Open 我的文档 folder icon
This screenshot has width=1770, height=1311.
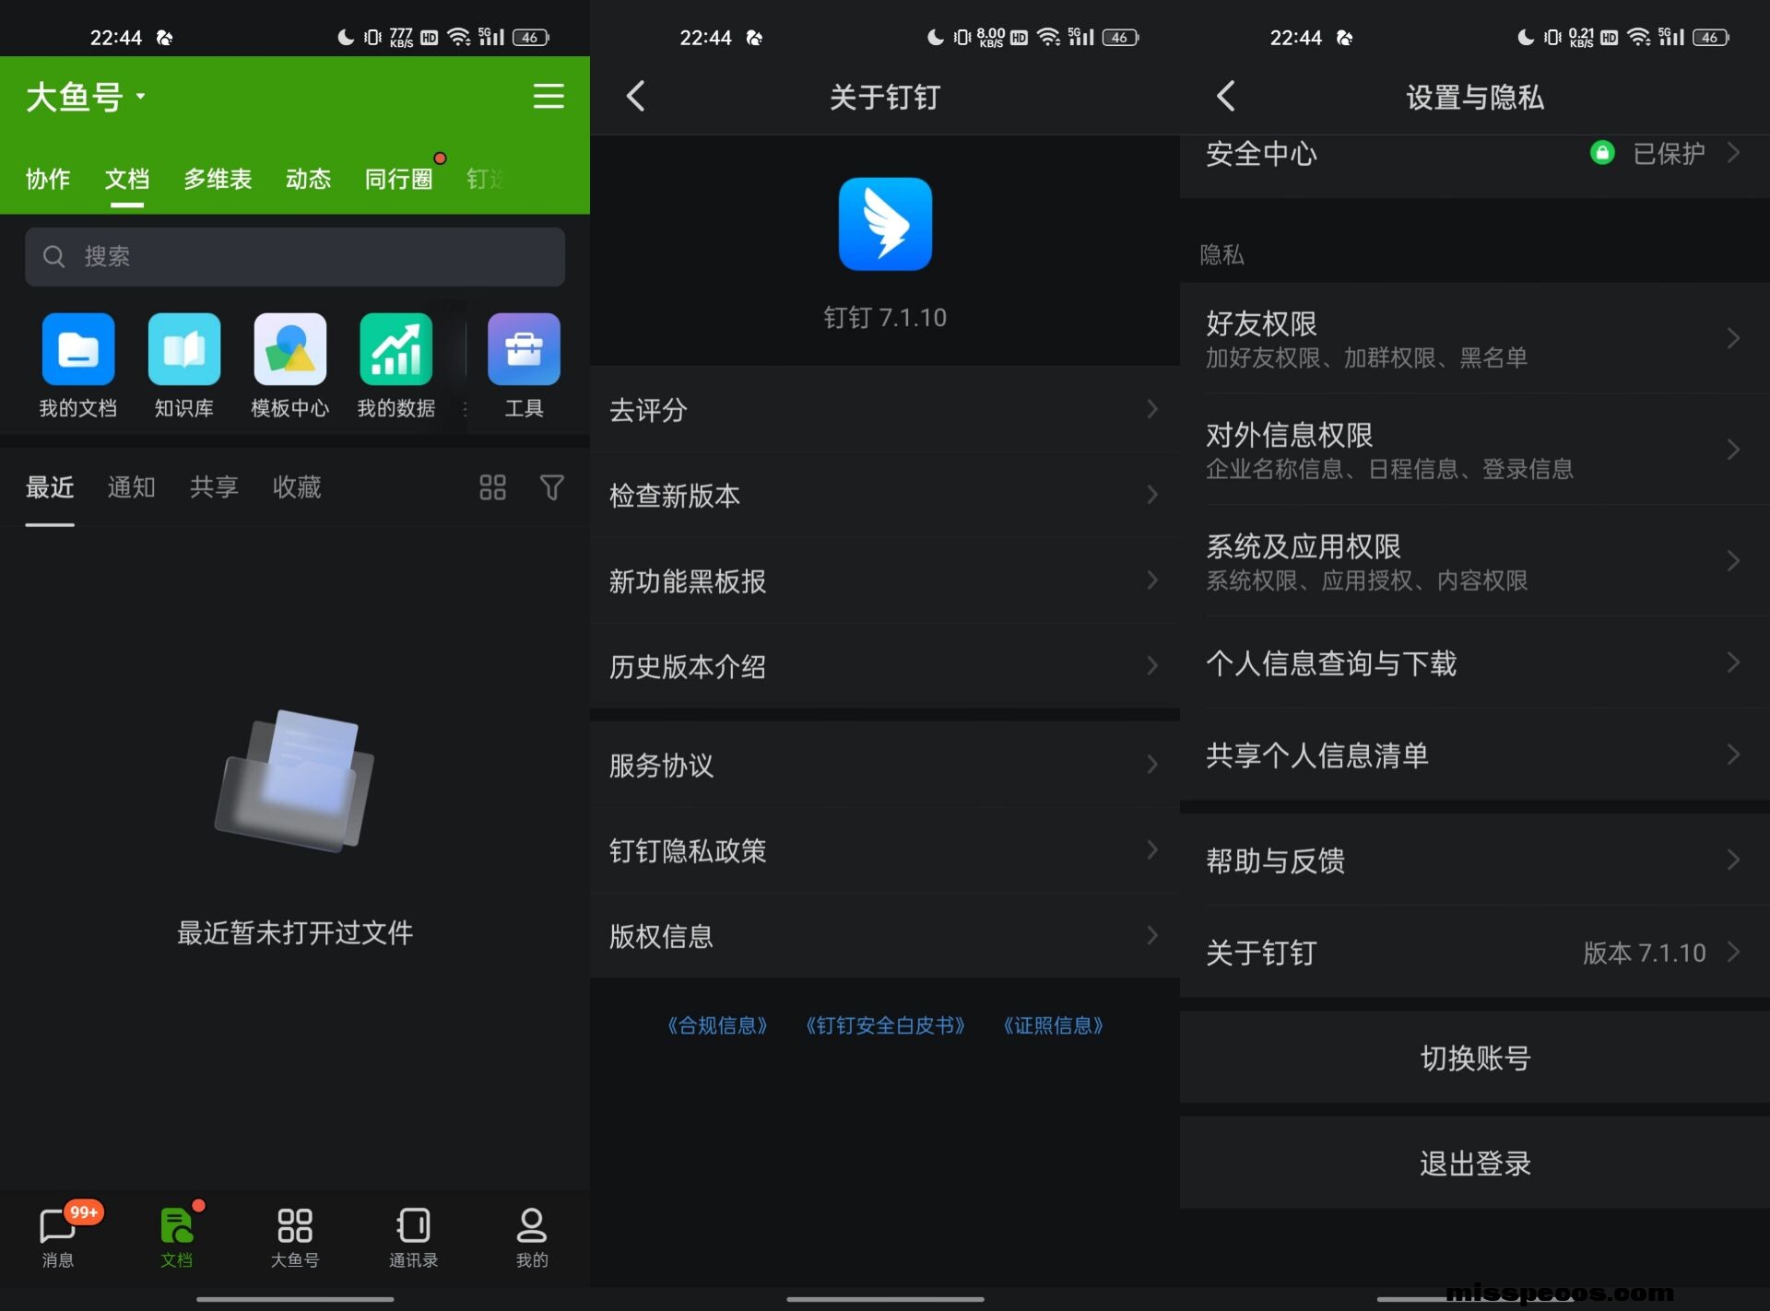(x=78, y=349)
